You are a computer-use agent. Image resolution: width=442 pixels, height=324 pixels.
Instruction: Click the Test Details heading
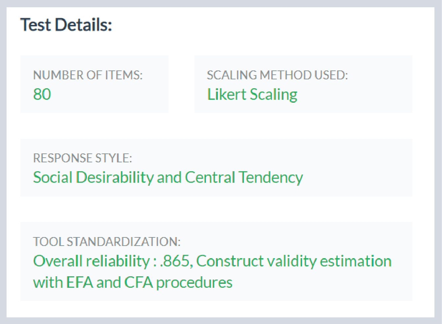(x=66, y=25)
